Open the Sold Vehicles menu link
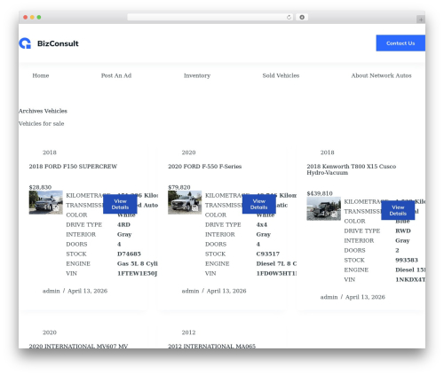 coord(281,75)
